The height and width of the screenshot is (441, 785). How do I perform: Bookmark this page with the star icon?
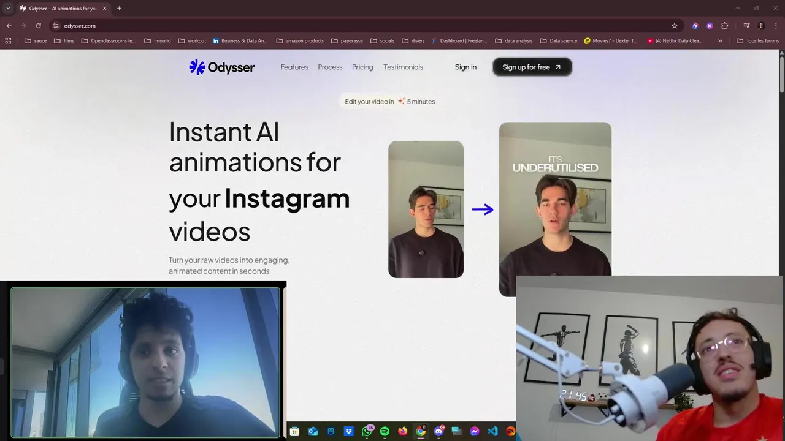(x=675, y=26)
